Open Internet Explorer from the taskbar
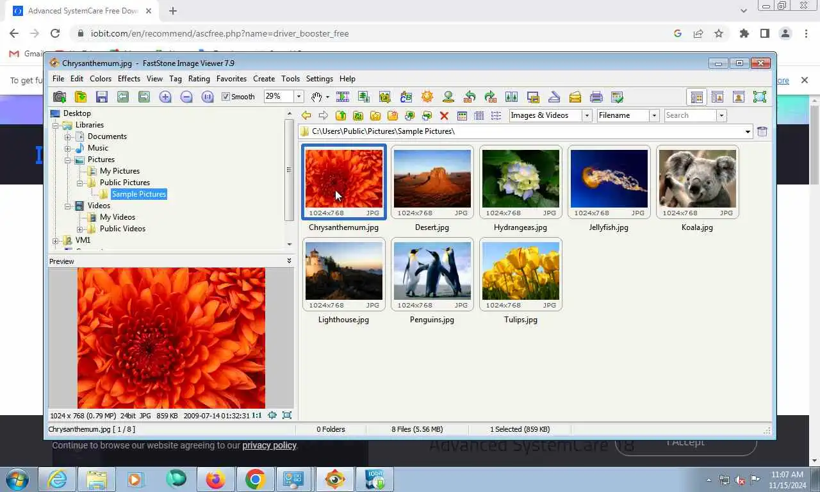This screenshot has width=820, height=492. point(57,479)
